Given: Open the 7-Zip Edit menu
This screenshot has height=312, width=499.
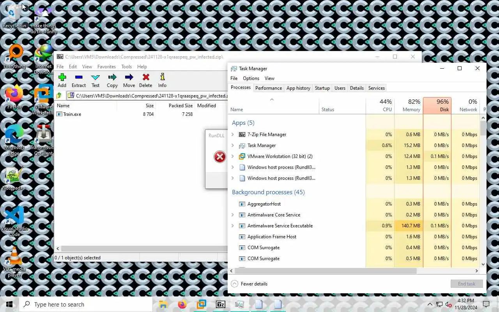Looking at the screenshot, I should click(x=73, y=67).
